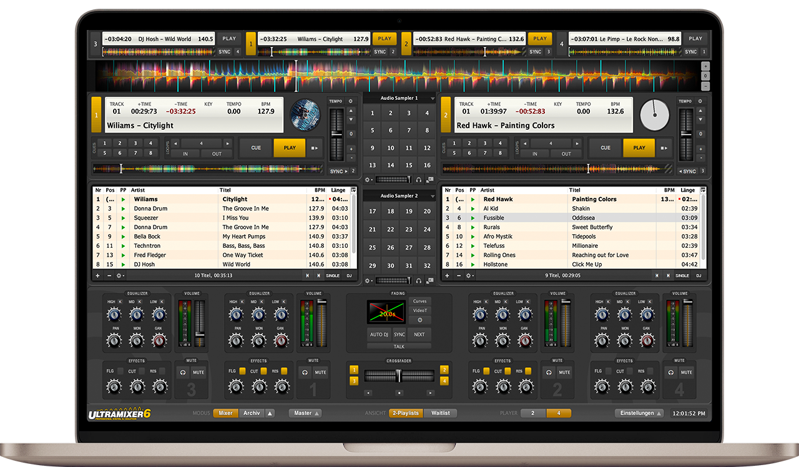This screenshot has width=799, height=467.
Task: Disable the CUT effect on channel 1
Action: pyautogui.click(x=265, y=371)
